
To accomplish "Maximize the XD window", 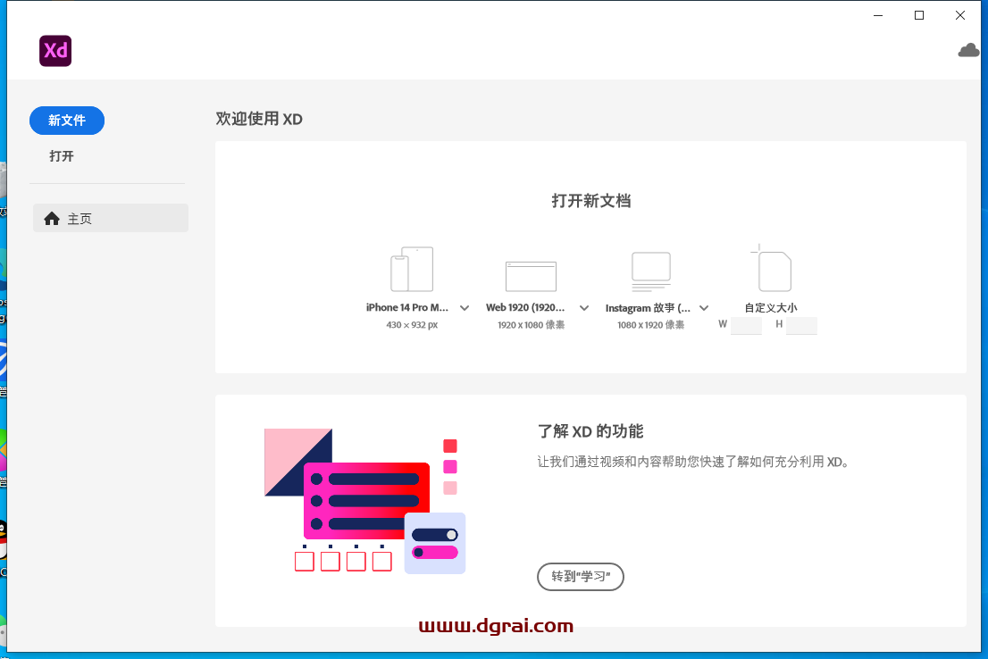I will click(x=919, y=15).
